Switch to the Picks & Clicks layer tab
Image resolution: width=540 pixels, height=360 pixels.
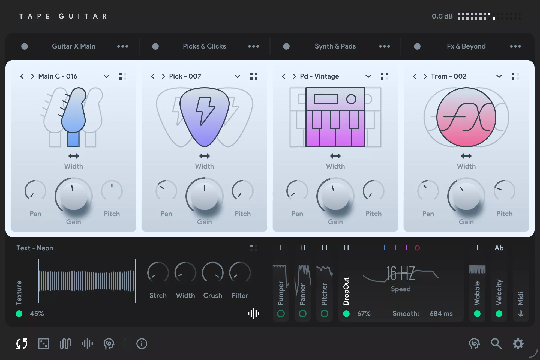click(204, 46)
